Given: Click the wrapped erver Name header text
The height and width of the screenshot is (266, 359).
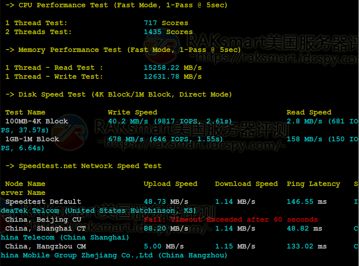Looking at the screenshot, I should click(23, 193).
